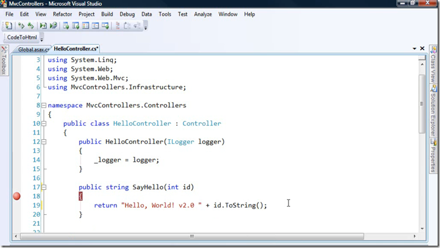Open the Code Coverage Results icon
Screen dimensions: 440x248
95,26
